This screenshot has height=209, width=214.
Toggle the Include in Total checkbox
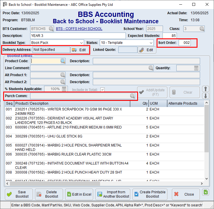pos(102,90)
